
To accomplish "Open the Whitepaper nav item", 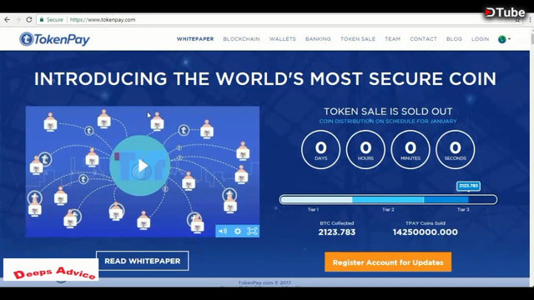I will coord(195,39).
